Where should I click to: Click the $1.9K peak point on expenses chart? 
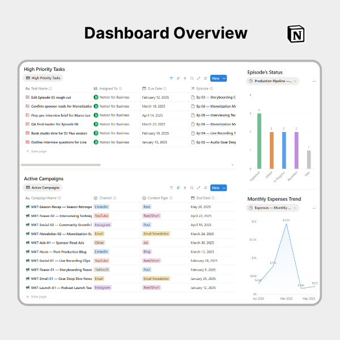[x=286, y=224]
